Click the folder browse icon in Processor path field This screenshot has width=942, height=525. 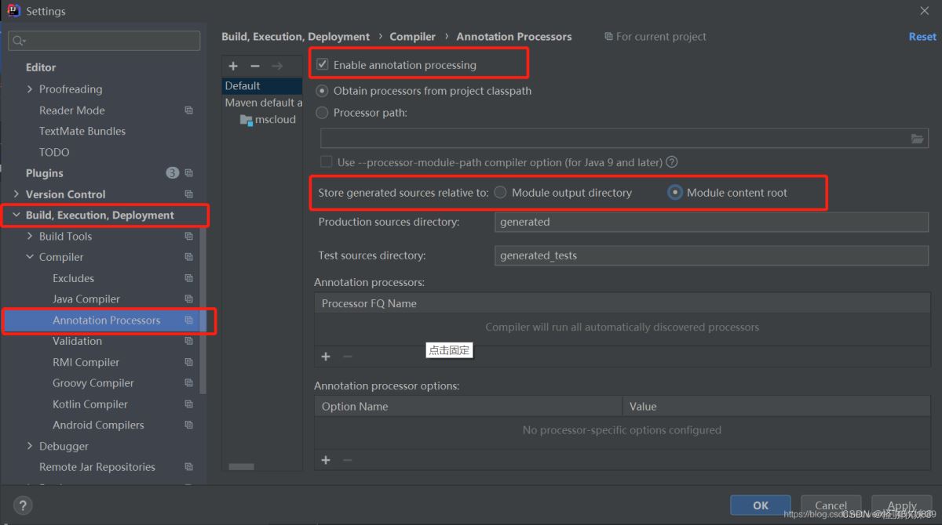point(917,139)
